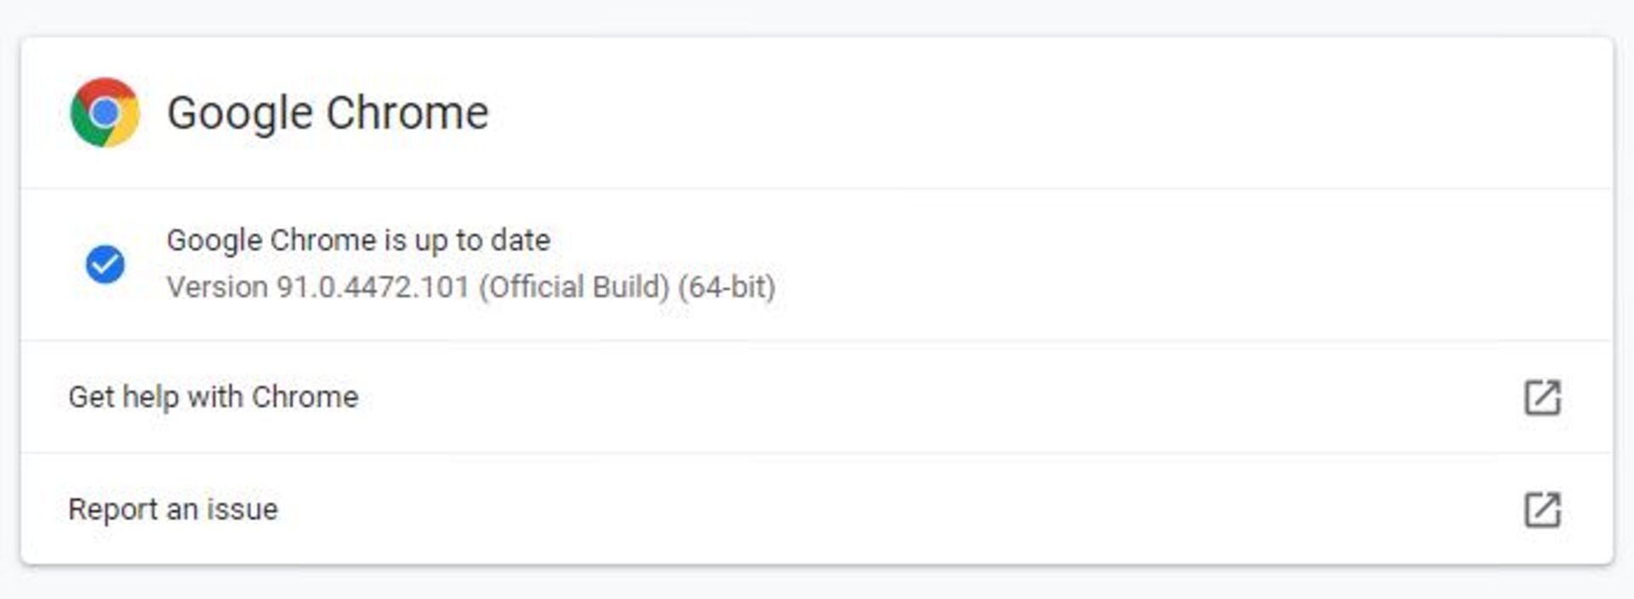
Task: Select the Report an issue row
Action: (x=817, y=509)
